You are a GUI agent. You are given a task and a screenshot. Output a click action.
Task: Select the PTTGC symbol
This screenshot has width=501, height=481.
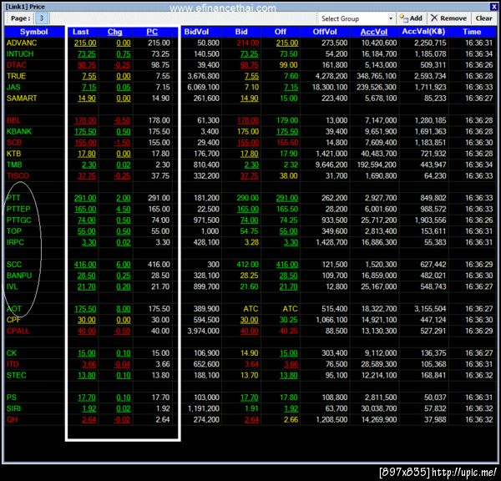click(x=19, y=220)
